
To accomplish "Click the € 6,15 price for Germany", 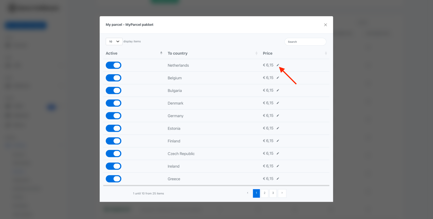I will tap(268, 116).
